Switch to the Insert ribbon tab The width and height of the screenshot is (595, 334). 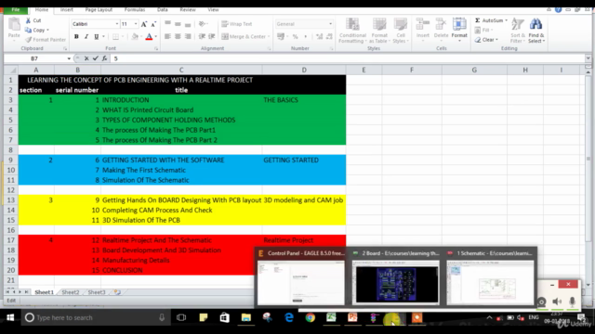[x=66, y=10]
